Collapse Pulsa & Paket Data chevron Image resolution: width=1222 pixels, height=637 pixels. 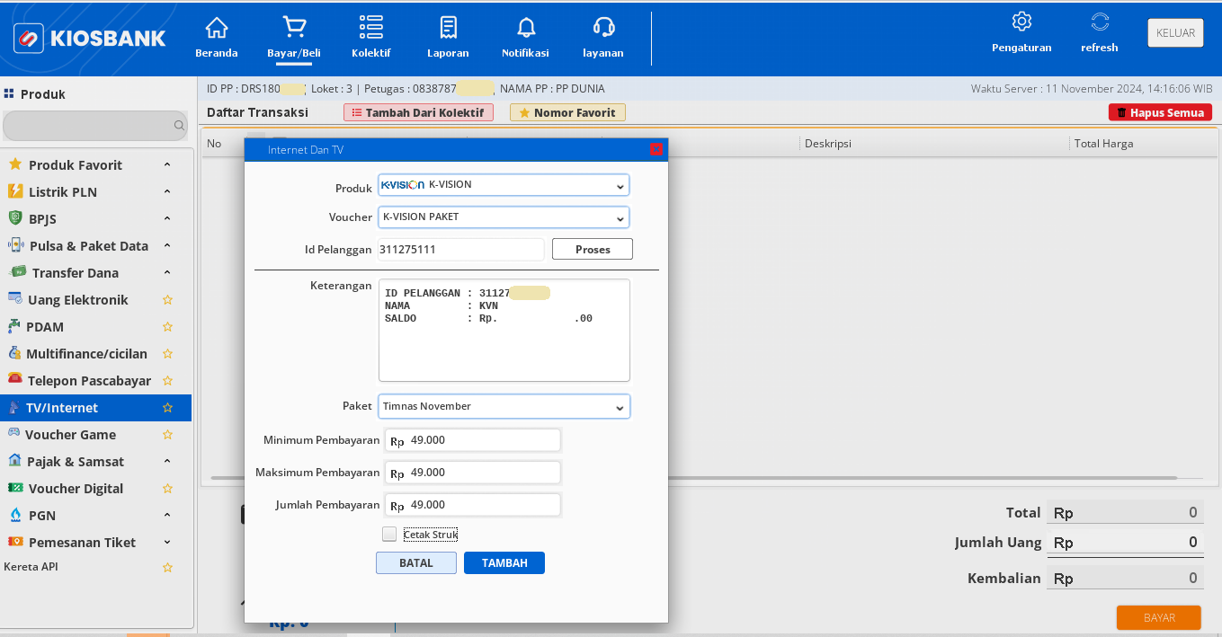click(x=167, y=246)
